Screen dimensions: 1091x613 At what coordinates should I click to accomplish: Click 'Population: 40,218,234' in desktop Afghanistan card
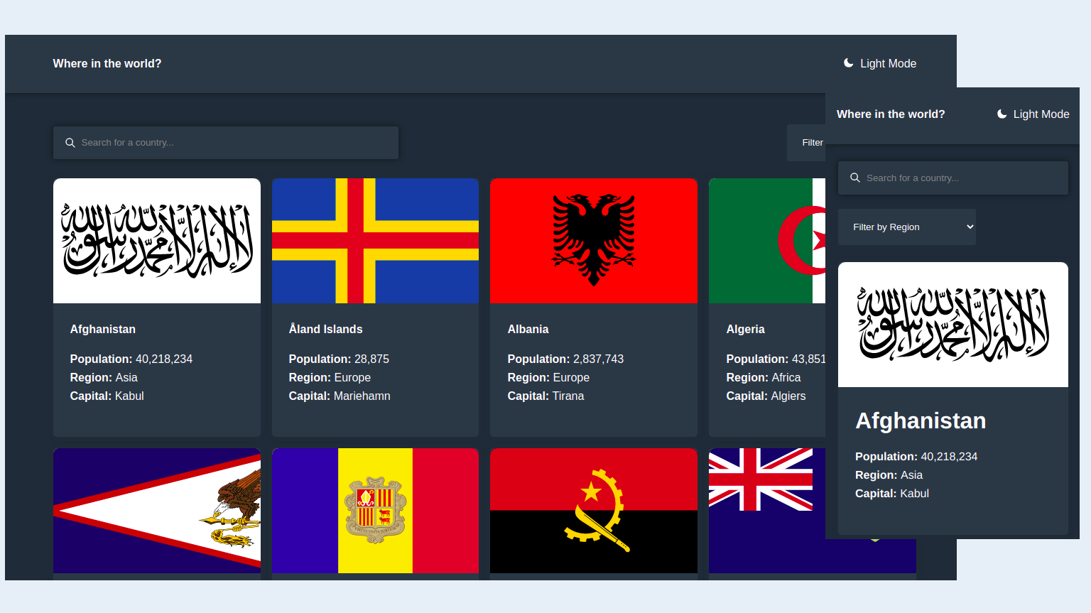(131, 359)
